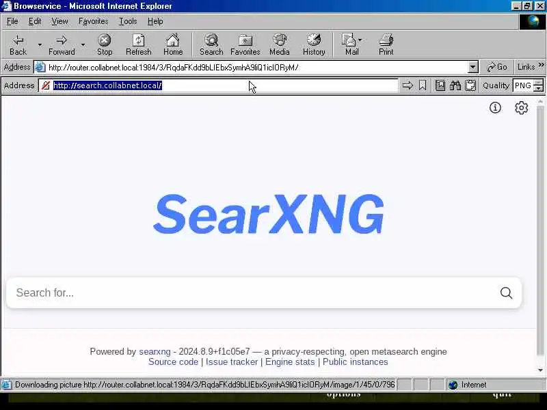Viewport: 547px width, 410px height.
Task: Open the Forward history dropdown arrow
Action: (83, 44)
